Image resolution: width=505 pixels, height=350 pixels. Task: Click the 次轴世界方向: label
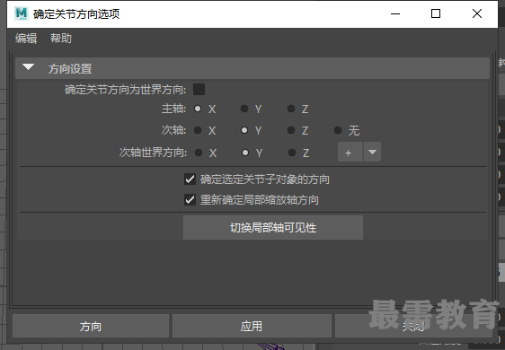pos(153,153)
